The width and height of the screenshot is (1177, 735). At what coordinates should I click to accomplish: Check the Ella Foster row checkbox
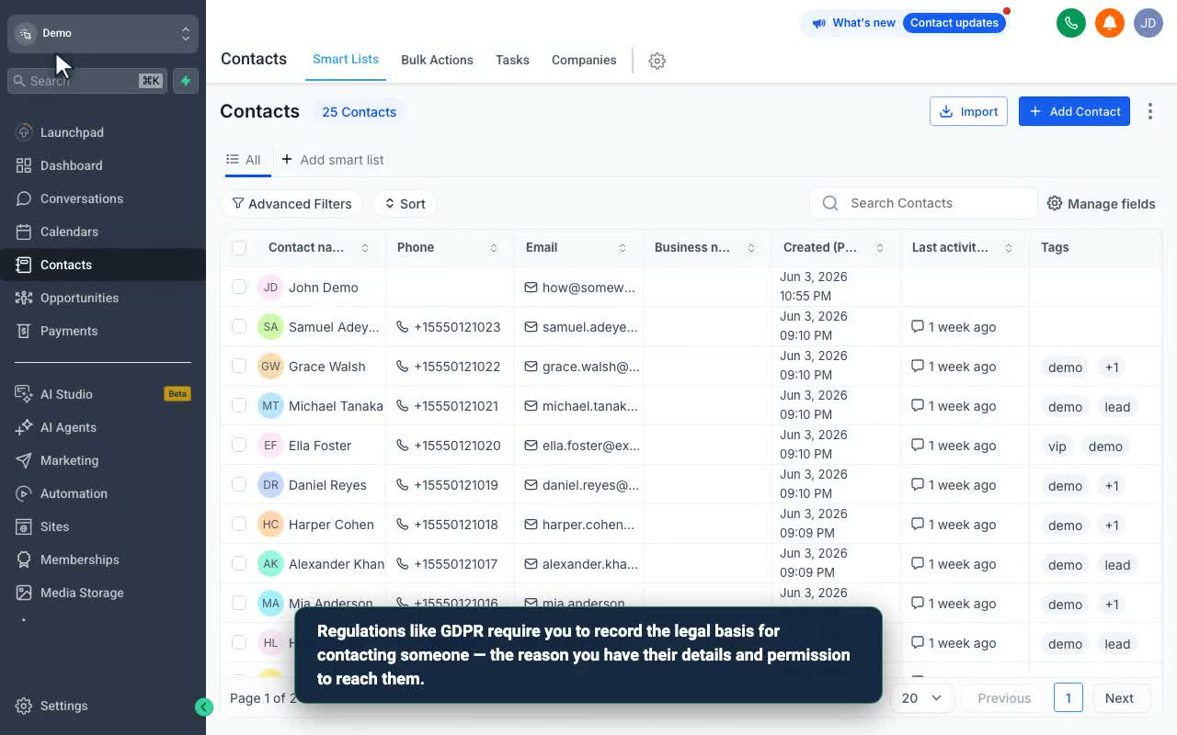click(239, 446)
